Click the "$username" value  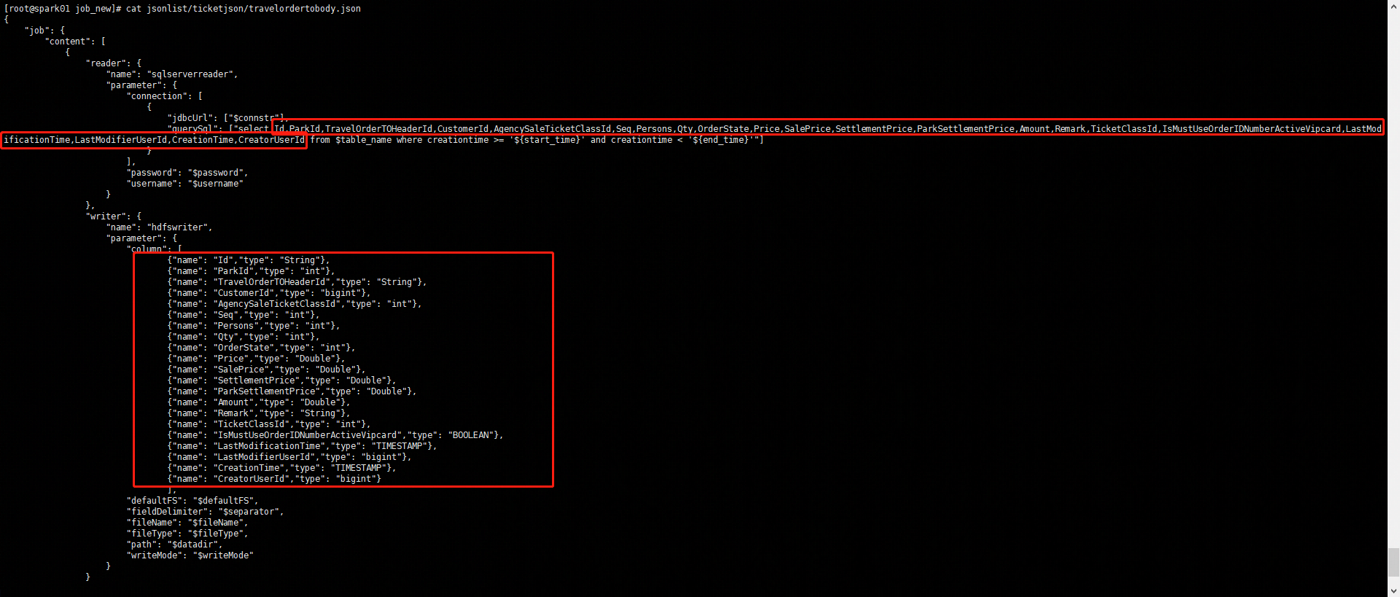pos(215,184)
